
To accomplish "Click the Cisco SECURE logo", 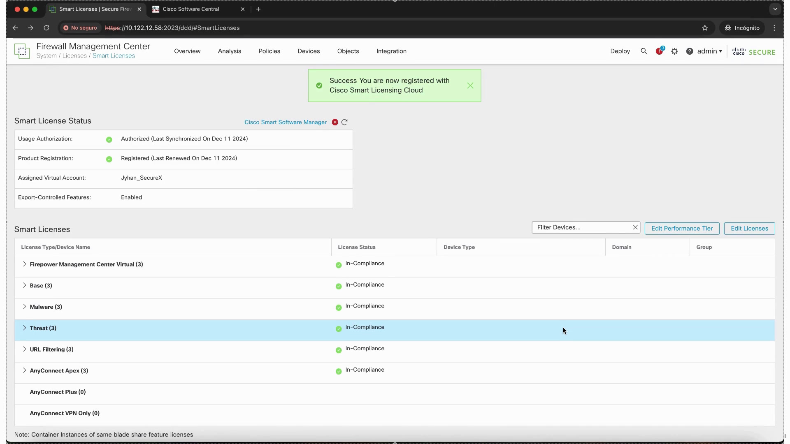I will coord(753,51).
